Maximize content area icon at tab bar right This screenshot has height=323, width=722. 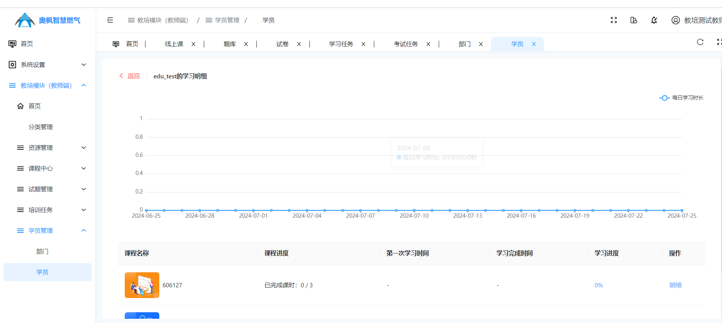pos(719,42)
